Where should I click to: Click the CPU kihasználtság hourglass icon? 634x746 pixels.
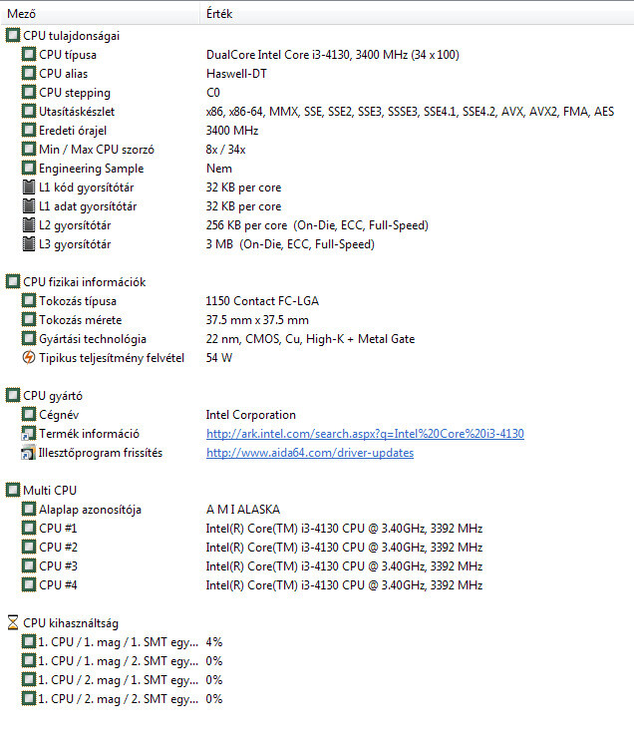pos(13,622)
